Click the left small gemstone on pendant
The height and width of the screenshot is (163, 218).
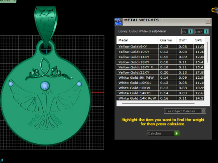pos(10,84)
